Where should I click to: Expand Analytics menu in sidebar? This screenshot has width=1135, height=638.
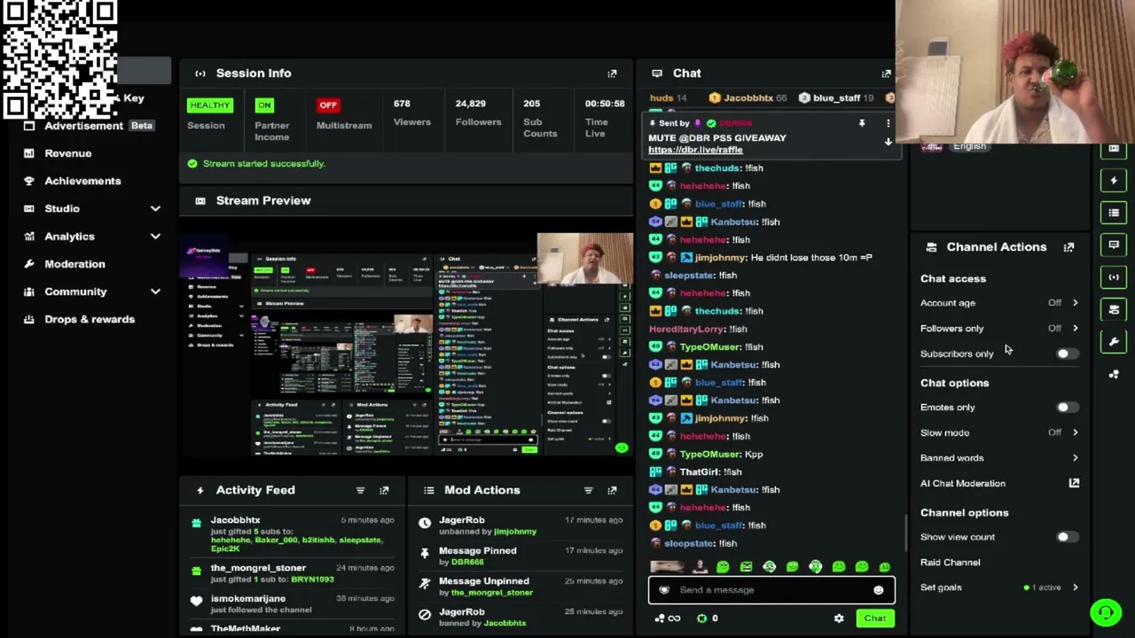155,237
